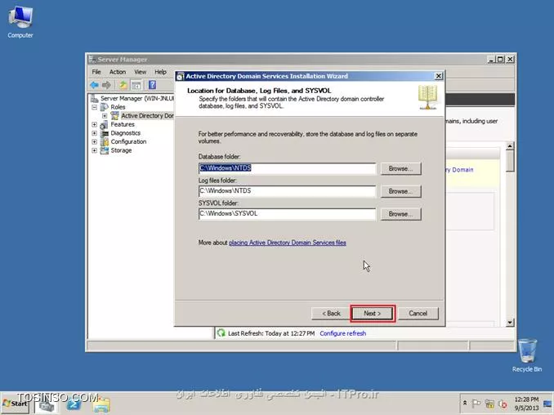Image resolution: width=554 pixels, height=415 pixels.
Task: Click the Computer desktop icon
Action: coord(20,22)
